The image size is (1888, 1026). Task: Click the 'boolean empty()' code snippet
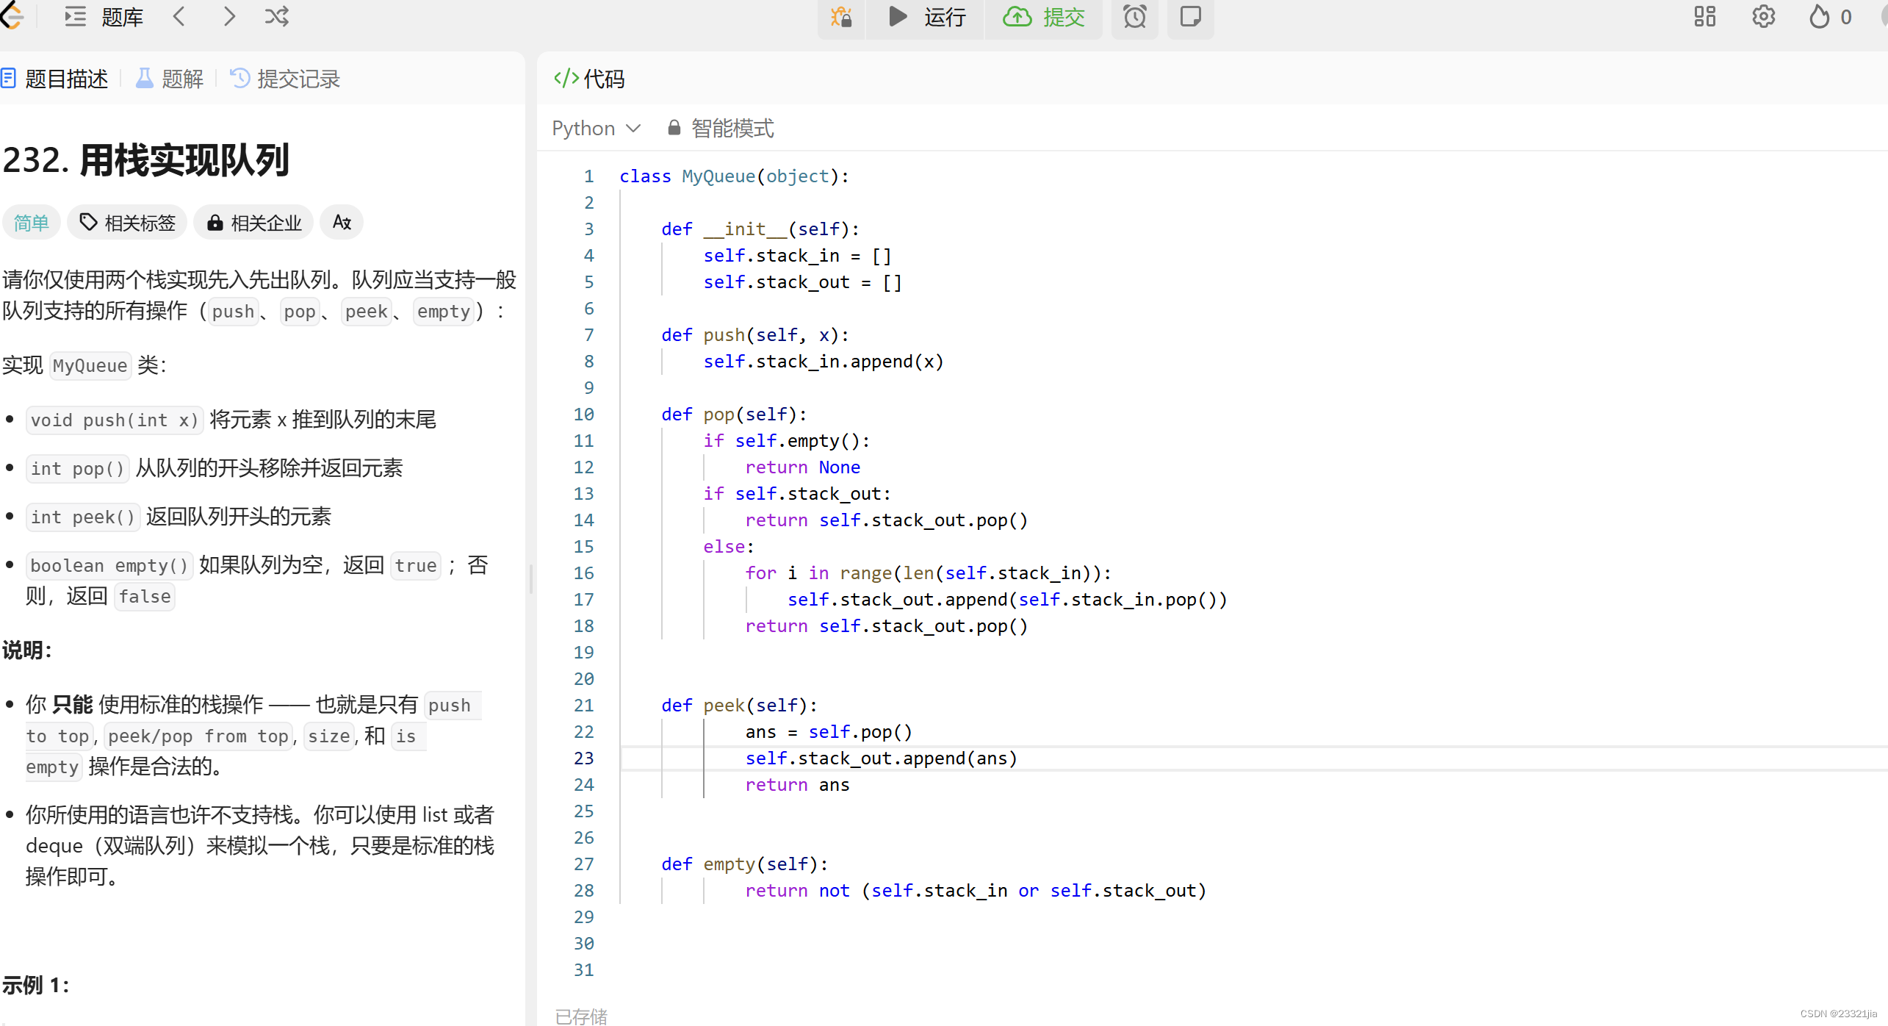[x=109, y=566]
